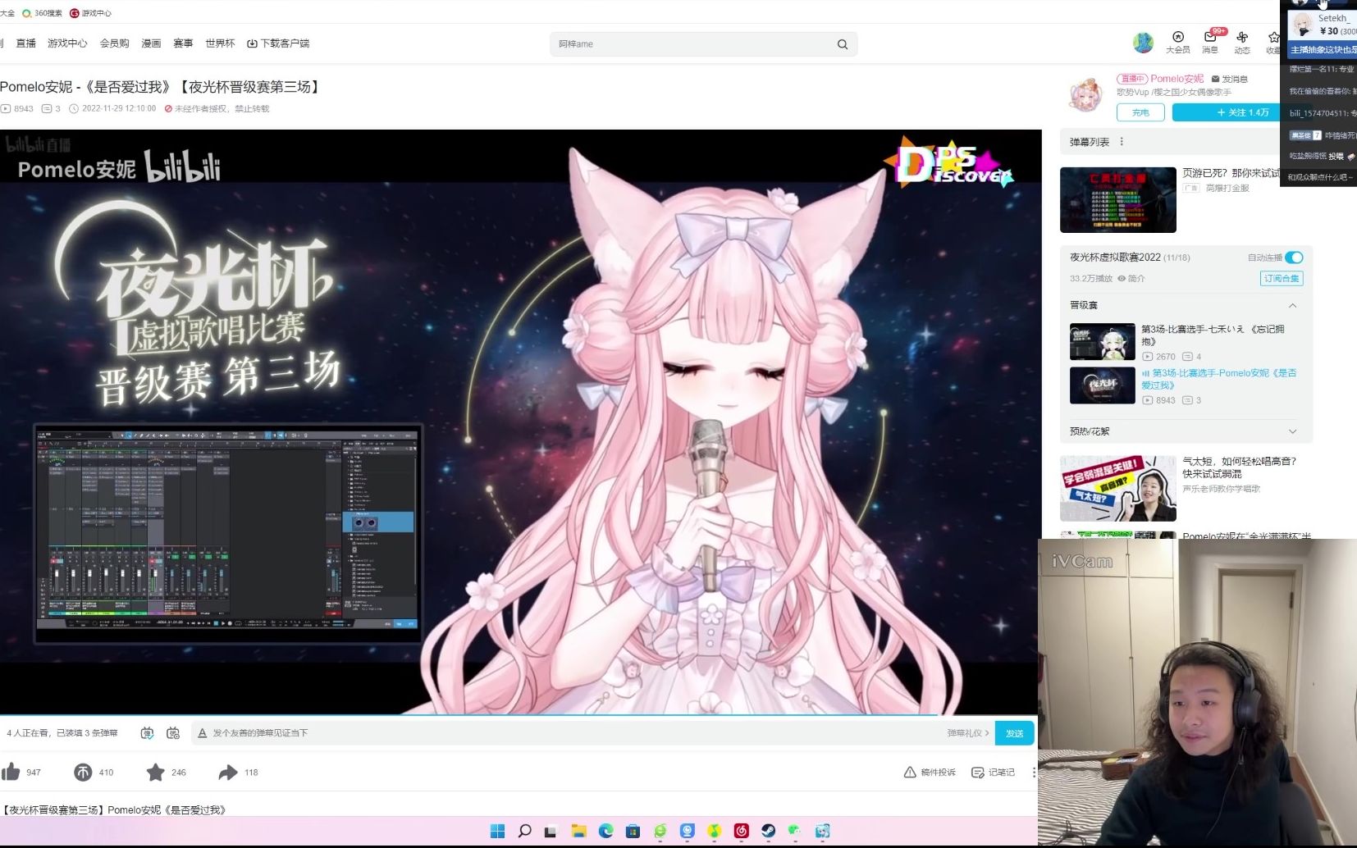Toggle danmaku display icon in player bar
The image size is (1357, 848).
coord(147,733)
